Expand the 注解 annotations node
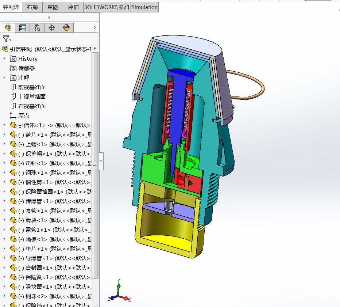 tap(4, 77)
